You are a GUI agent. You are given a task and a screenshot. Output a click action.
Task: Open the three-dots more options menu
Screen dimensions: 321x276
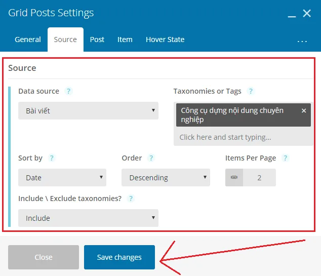[302, 41]
